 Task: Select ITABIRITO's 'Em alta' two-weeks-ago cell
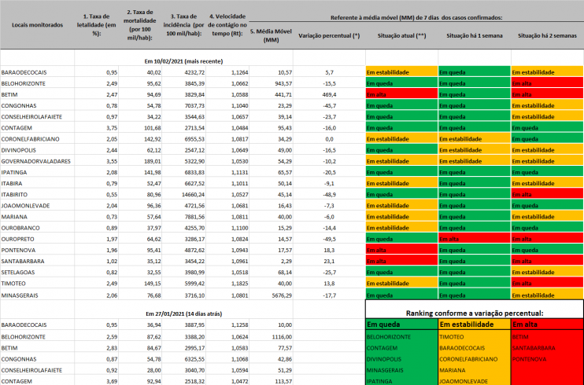coord(548,195)
